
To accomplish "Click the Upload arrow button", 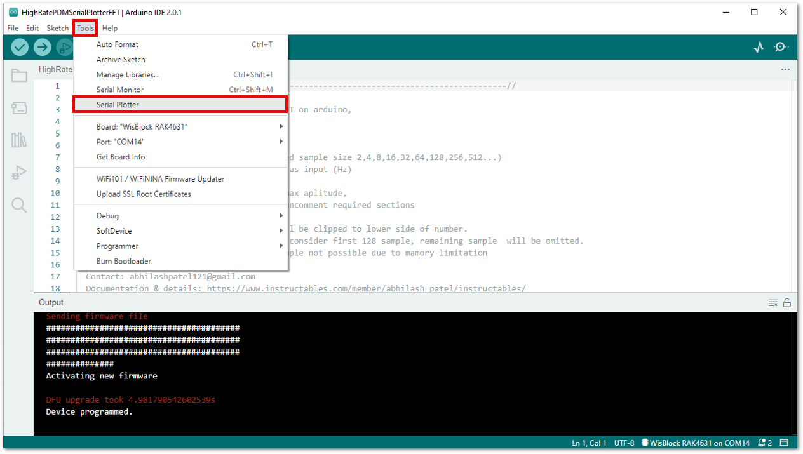I will click(42, 47).
